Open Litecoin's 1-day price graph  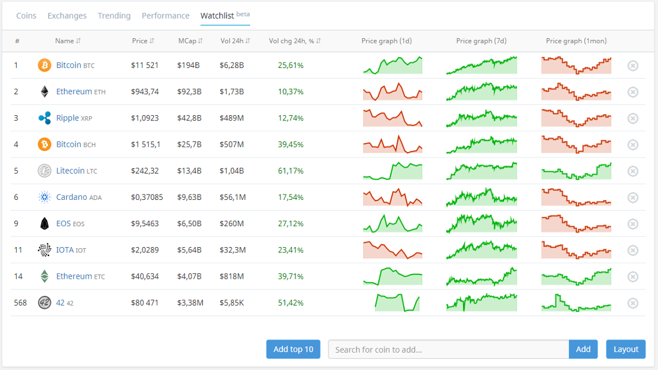tap(392, 171)
